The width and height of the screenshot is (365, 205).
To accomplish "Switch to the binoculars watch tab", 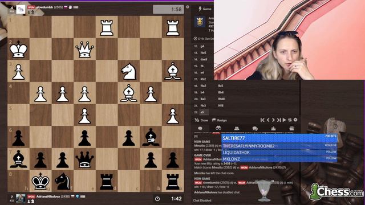I will tap(218, 128).
